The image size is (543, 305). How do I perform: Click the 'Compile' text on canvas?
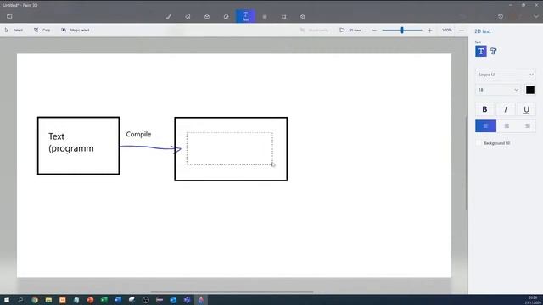tap(138, 134)
